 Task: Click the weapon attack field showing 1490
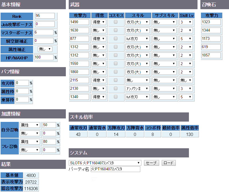point(79,22)
